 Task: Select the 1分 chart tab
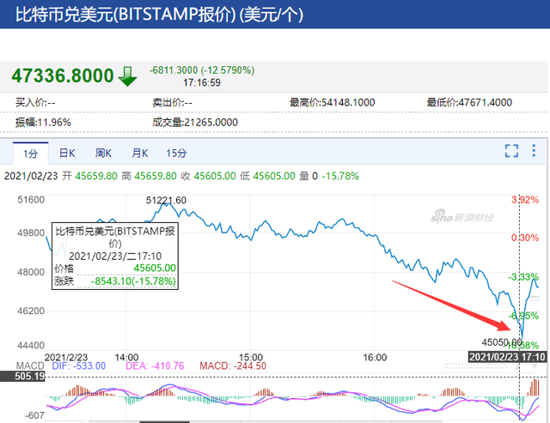point(31,154)
